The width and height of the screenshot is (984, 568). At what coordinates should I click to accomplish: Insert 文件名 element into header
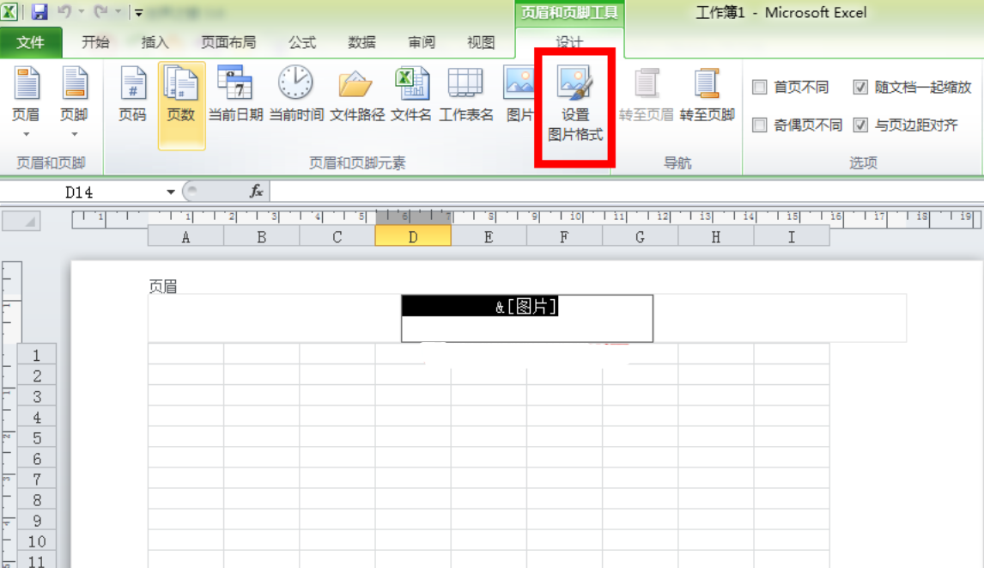pyautogui.click(x=411, y=95)
